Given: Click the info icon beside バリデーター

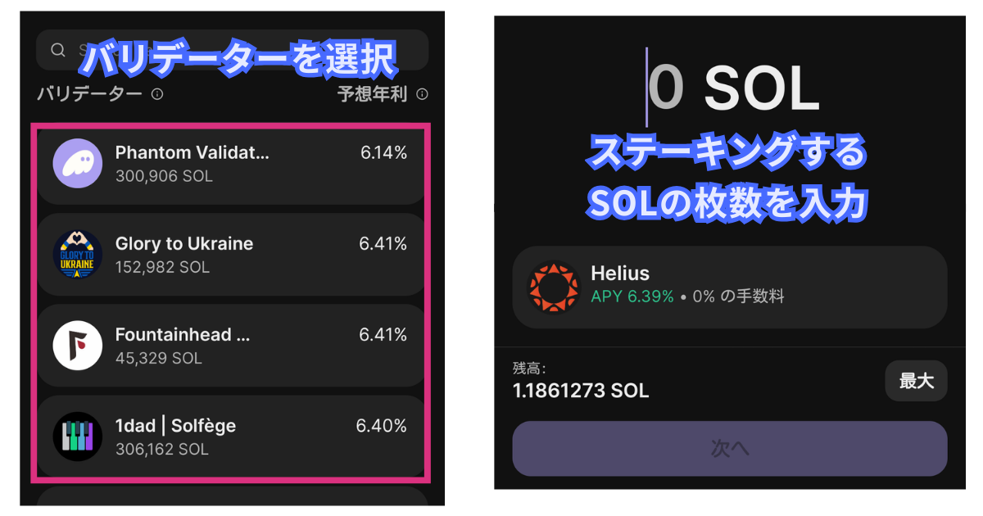Looking at the screenshot, I should [157, 94].
